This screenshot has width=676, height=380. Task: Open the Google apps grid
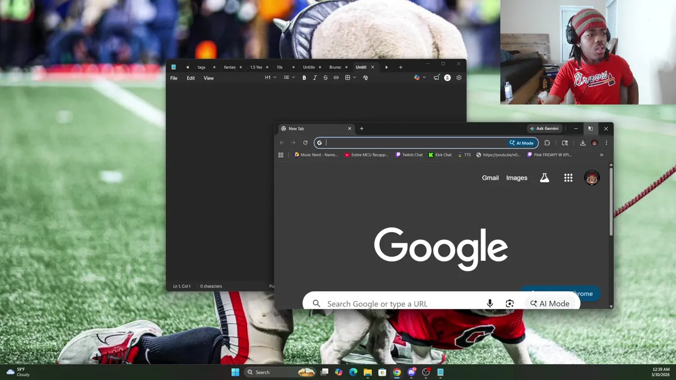tap(568, 178)
